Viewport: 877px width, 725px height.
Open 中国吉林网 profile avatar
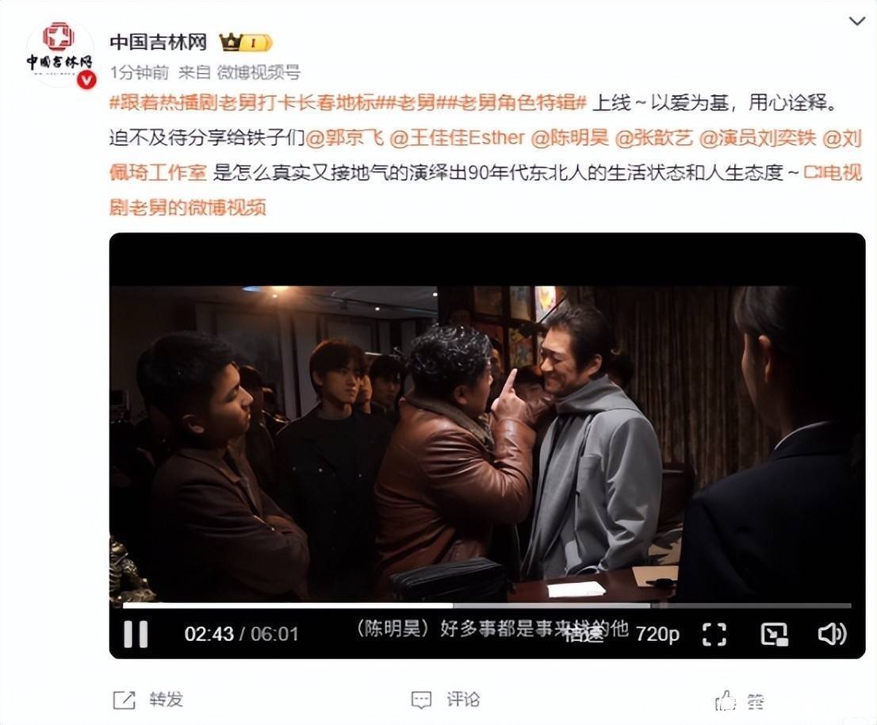(x=59, y=52)
